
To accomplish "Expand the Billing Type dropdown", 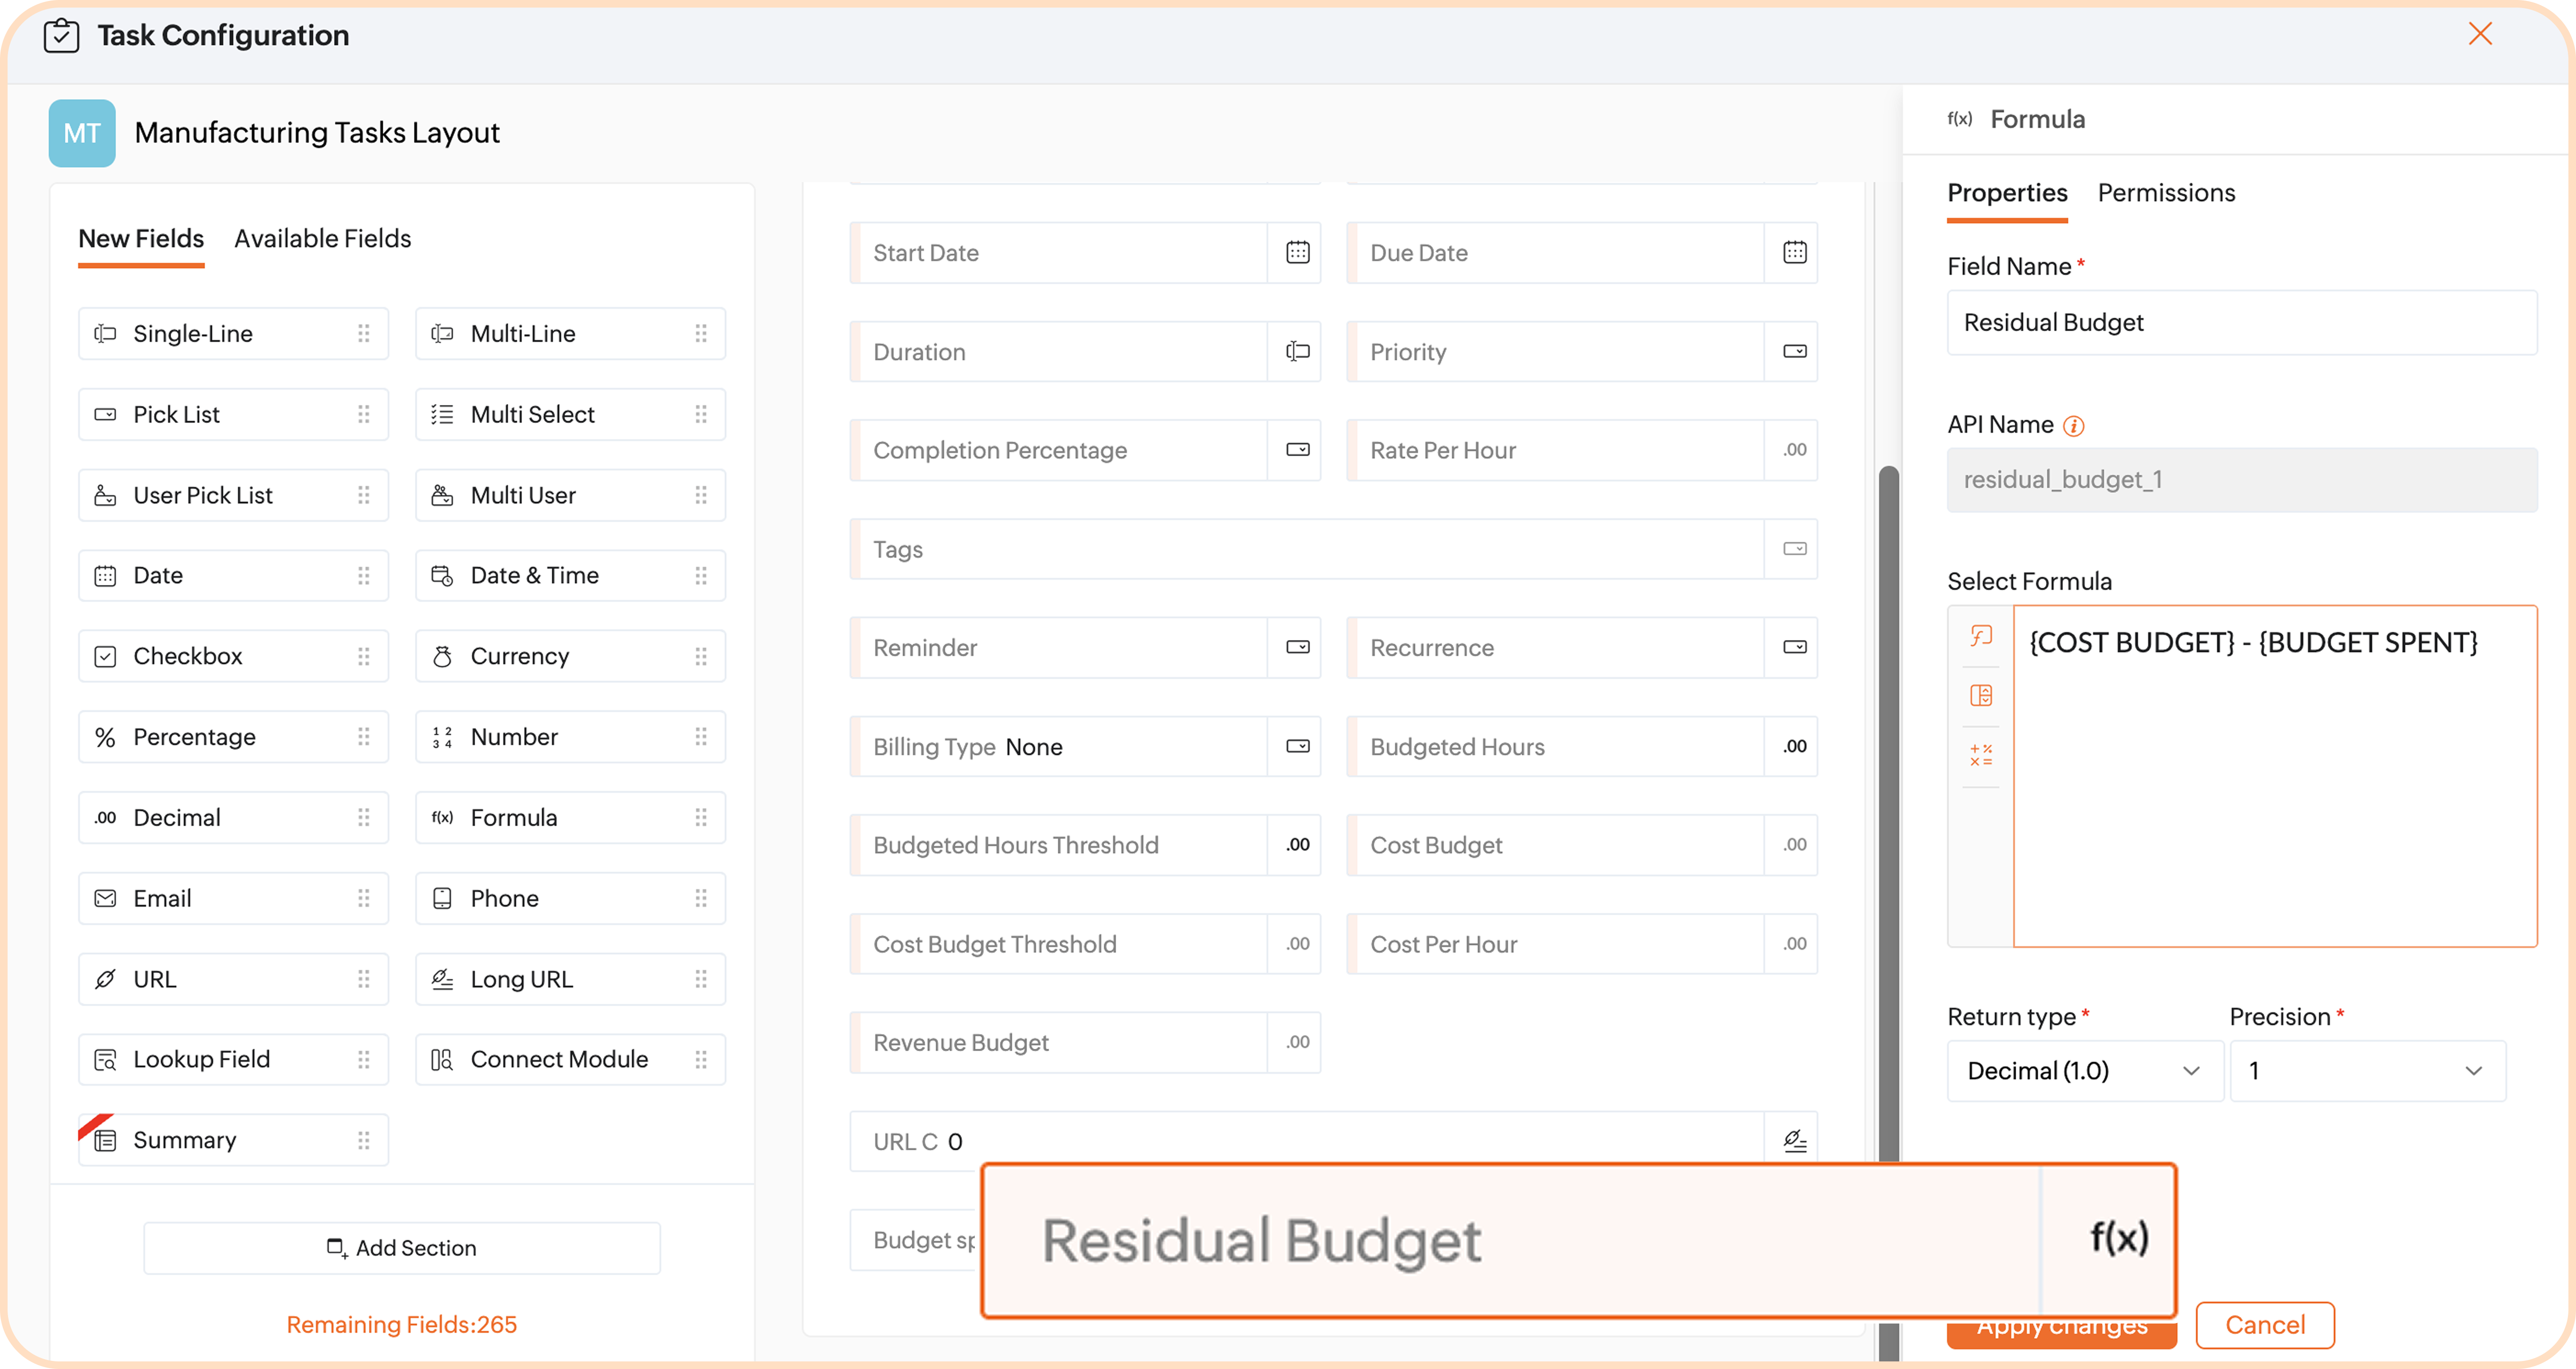I will tap(1297, 746).
